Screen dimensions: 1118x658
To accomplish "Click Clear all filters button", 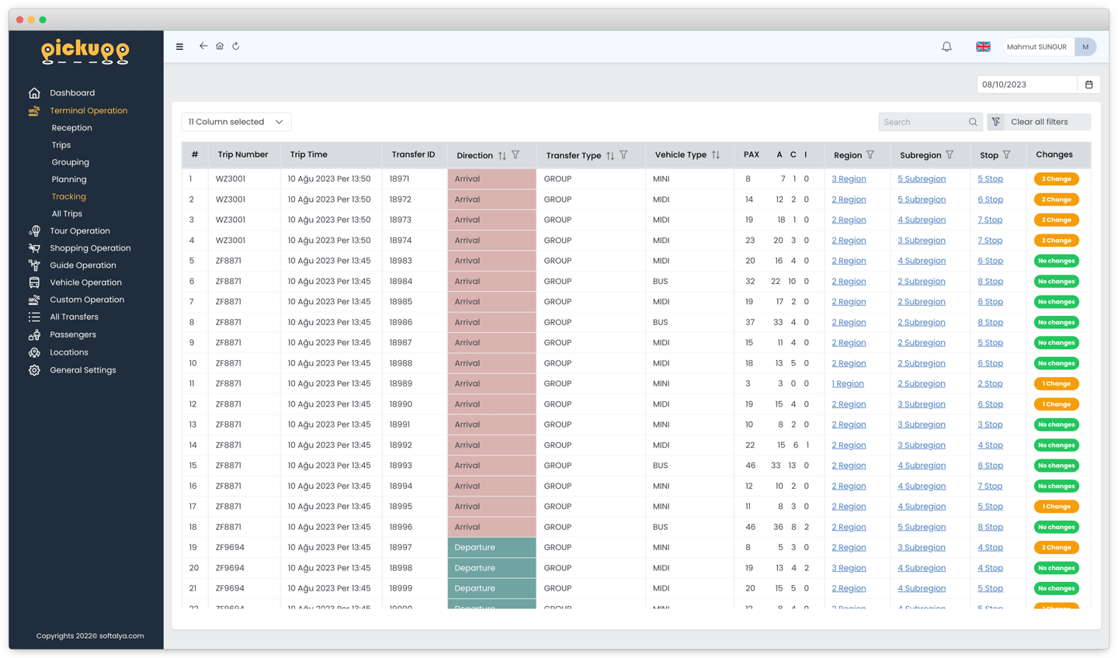I will (1039, 122).
